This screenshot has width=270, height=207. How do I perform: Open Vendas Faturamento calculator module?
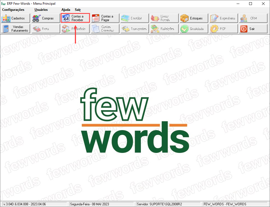pos(16,29)
